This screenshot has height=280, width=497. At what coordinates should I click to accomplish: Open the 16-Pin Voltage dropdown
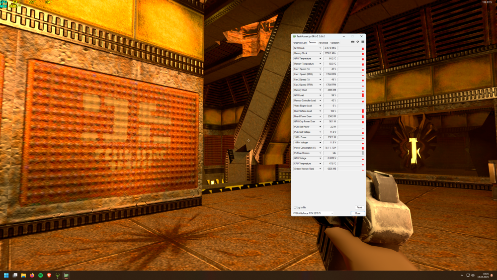point(320,142)
